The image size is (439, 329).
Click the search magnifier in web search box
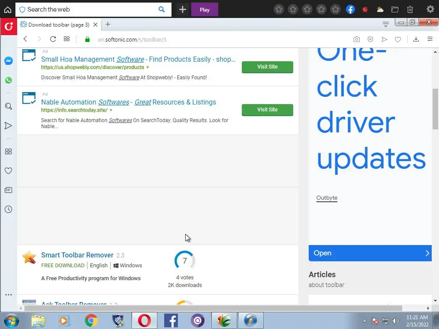click(162, 9)
